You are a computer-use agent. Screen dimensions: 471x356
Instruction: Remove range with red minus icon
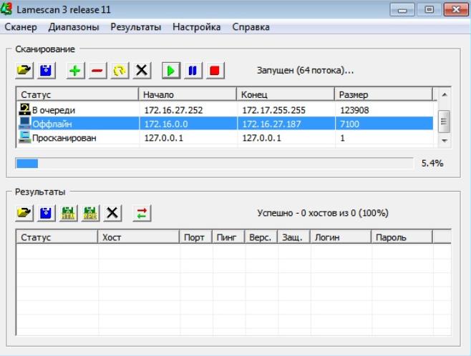97,71
